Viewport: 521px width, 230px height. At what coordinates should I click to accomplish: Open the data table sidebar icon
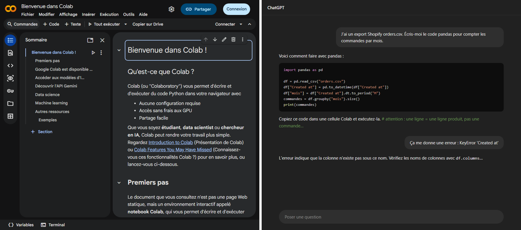tap(10, 116)
